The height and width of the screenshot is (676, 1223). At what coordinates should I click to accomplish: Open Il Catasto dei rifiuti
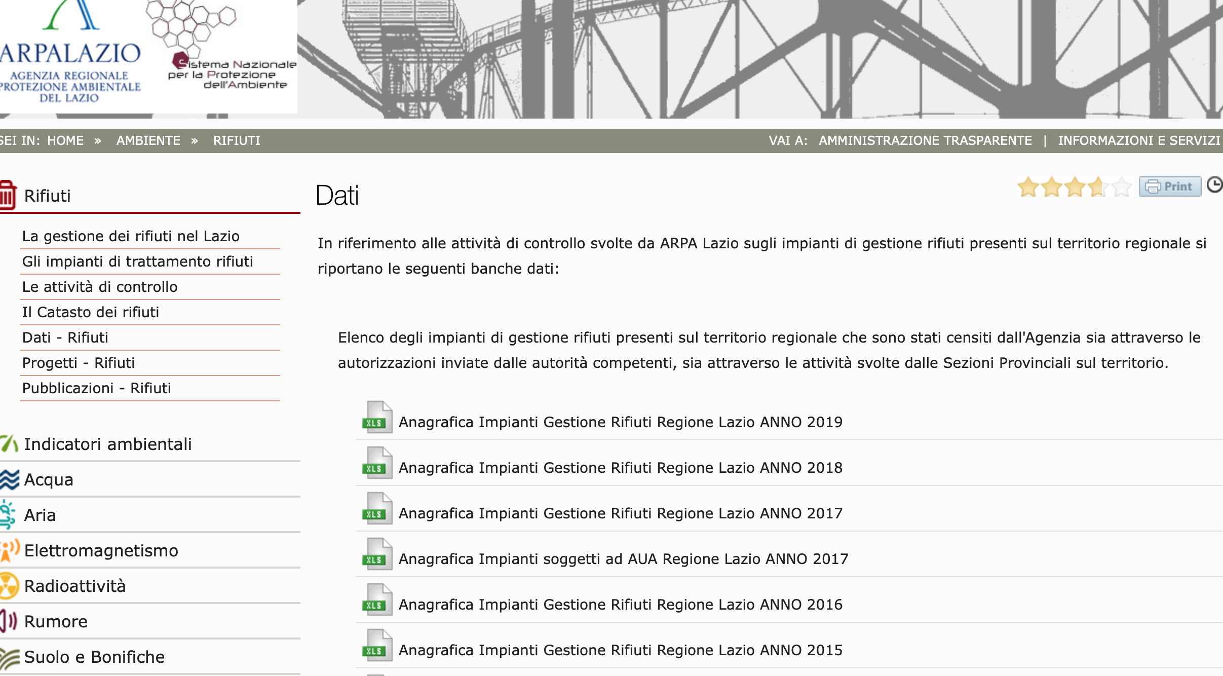click(91, 312)
